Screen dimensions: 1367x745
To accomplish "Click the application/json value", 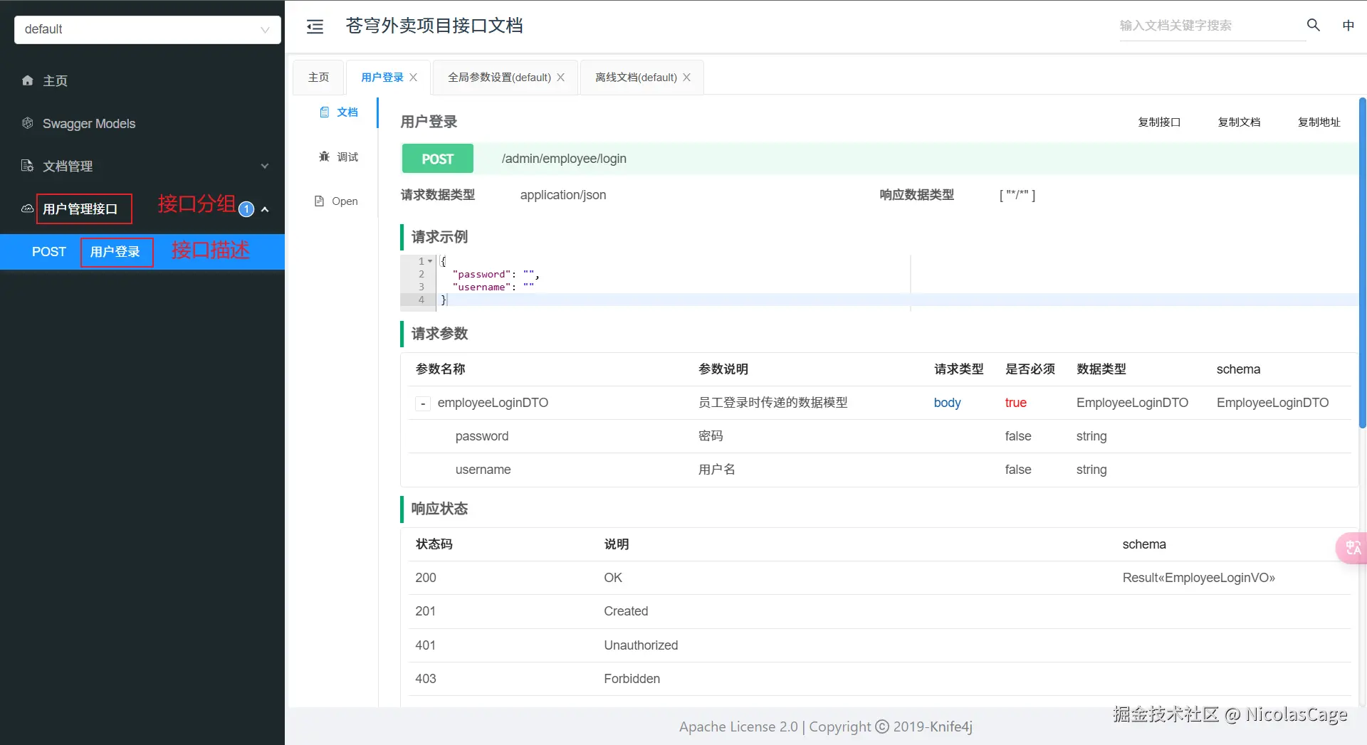I will pos(563,195).
